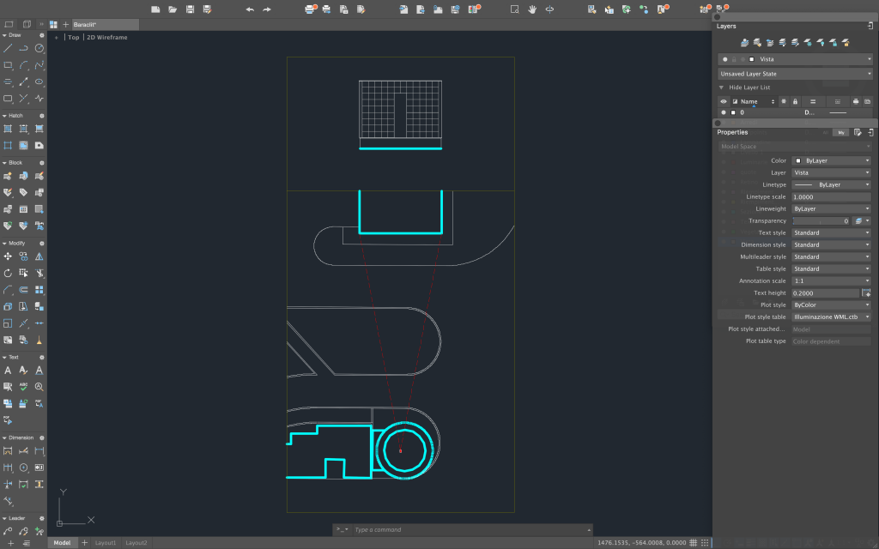Select the Circle draw tool
Viewport: 879px width, 549px height.
click(39, 49)
